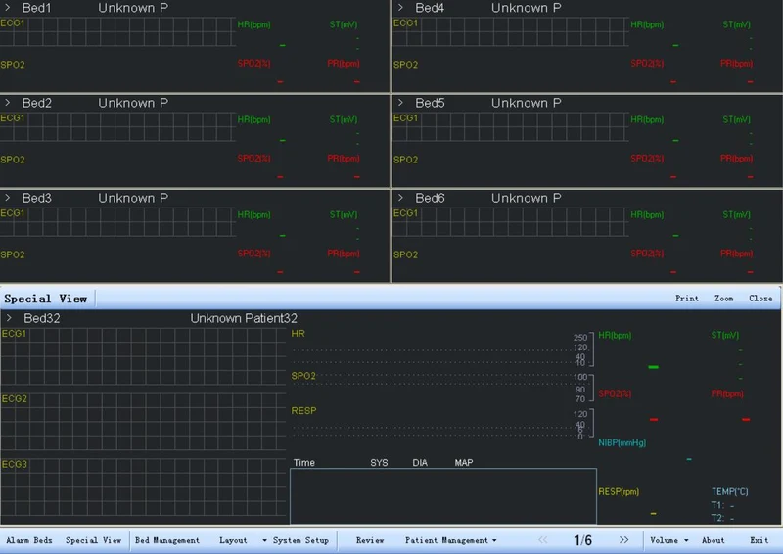Expand the Bed32 chevron in Special View

[x=9, y=318]
